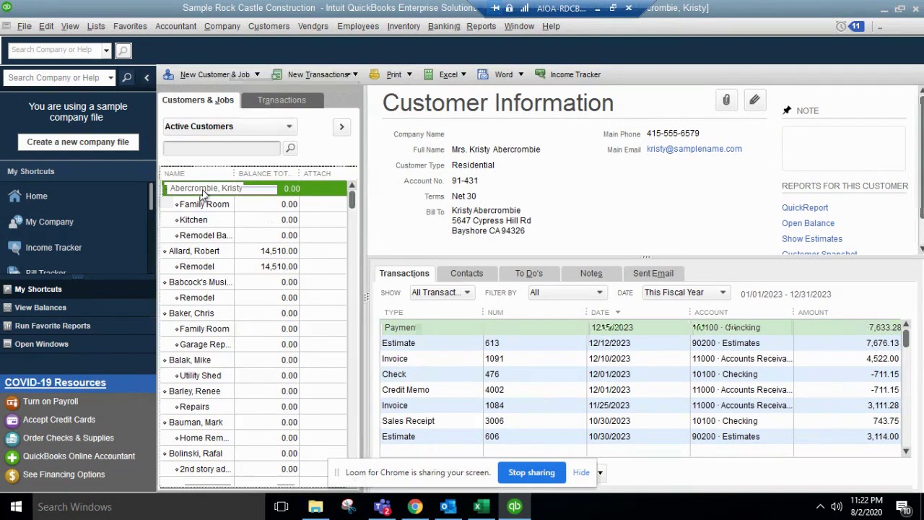The width and height of the screenshot is (924, 520).
Task: Select Allard, Robert in customer list
Action: (194, 251)
